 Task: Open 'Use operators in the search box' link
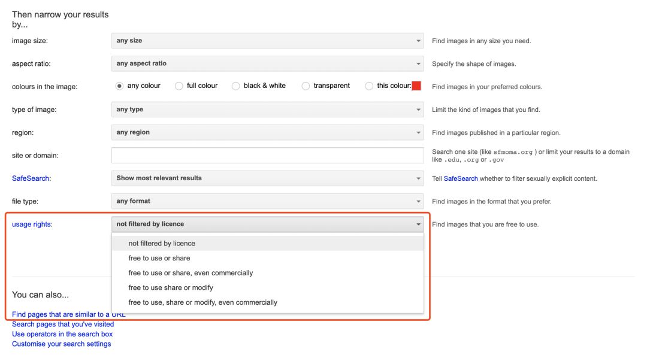(62, 334)
